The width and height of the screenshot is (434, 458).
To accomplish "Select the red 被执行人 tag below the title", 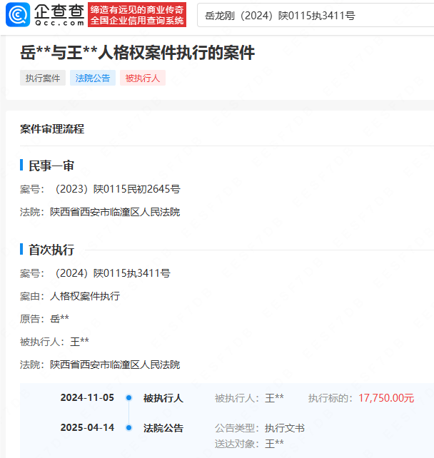I will coord(143,78).
